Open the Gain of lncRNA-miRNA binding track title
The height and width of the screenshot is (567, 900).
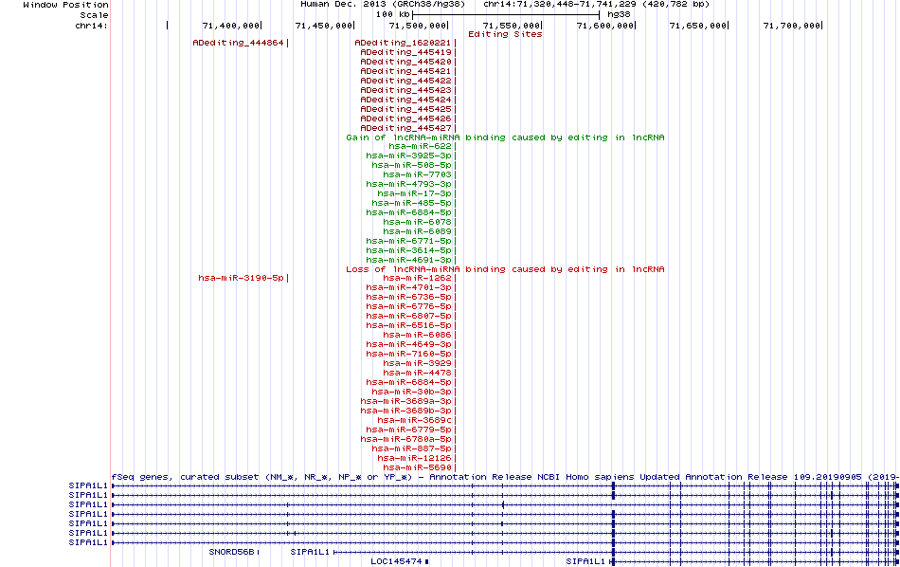505,137
